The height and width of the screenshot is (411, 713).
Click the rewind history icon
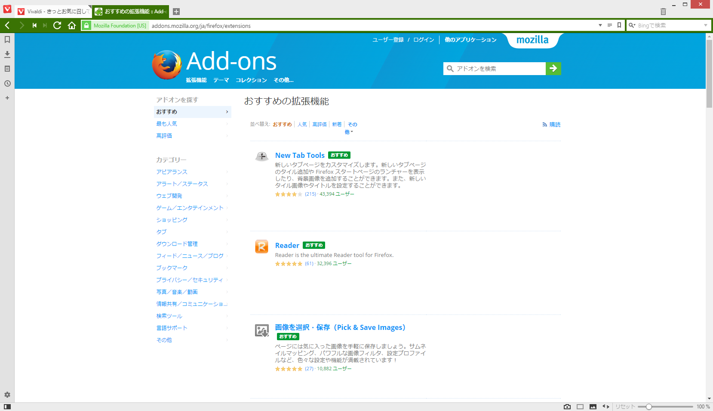coord(34,25)
